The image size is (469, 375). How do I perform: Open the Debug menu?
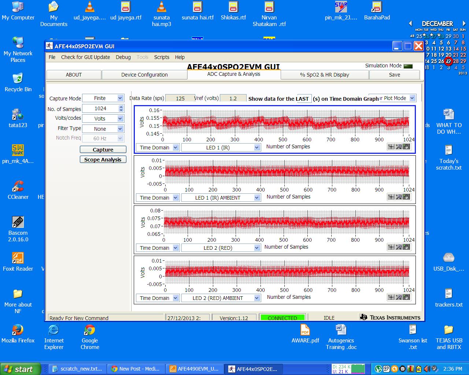click(123, 57)
